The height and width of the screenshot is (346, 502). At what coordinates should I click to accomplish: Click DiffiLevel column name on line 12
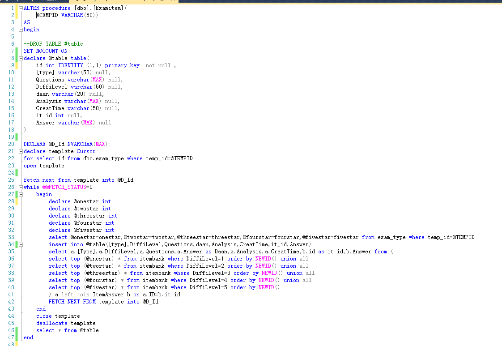click(51, 87)
